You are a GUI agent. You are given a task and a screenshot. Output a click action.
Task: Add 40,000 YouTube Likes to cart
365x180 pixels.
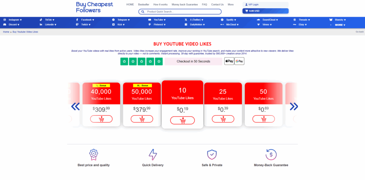tap(101, 119)
